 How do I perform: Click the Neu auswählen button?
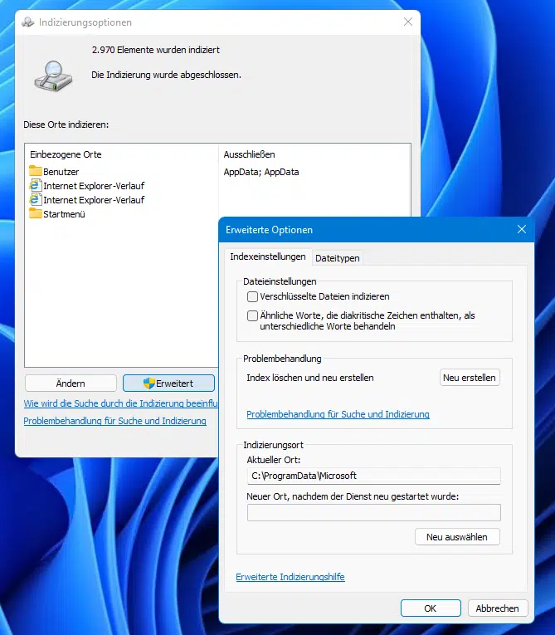click(457, 537)
